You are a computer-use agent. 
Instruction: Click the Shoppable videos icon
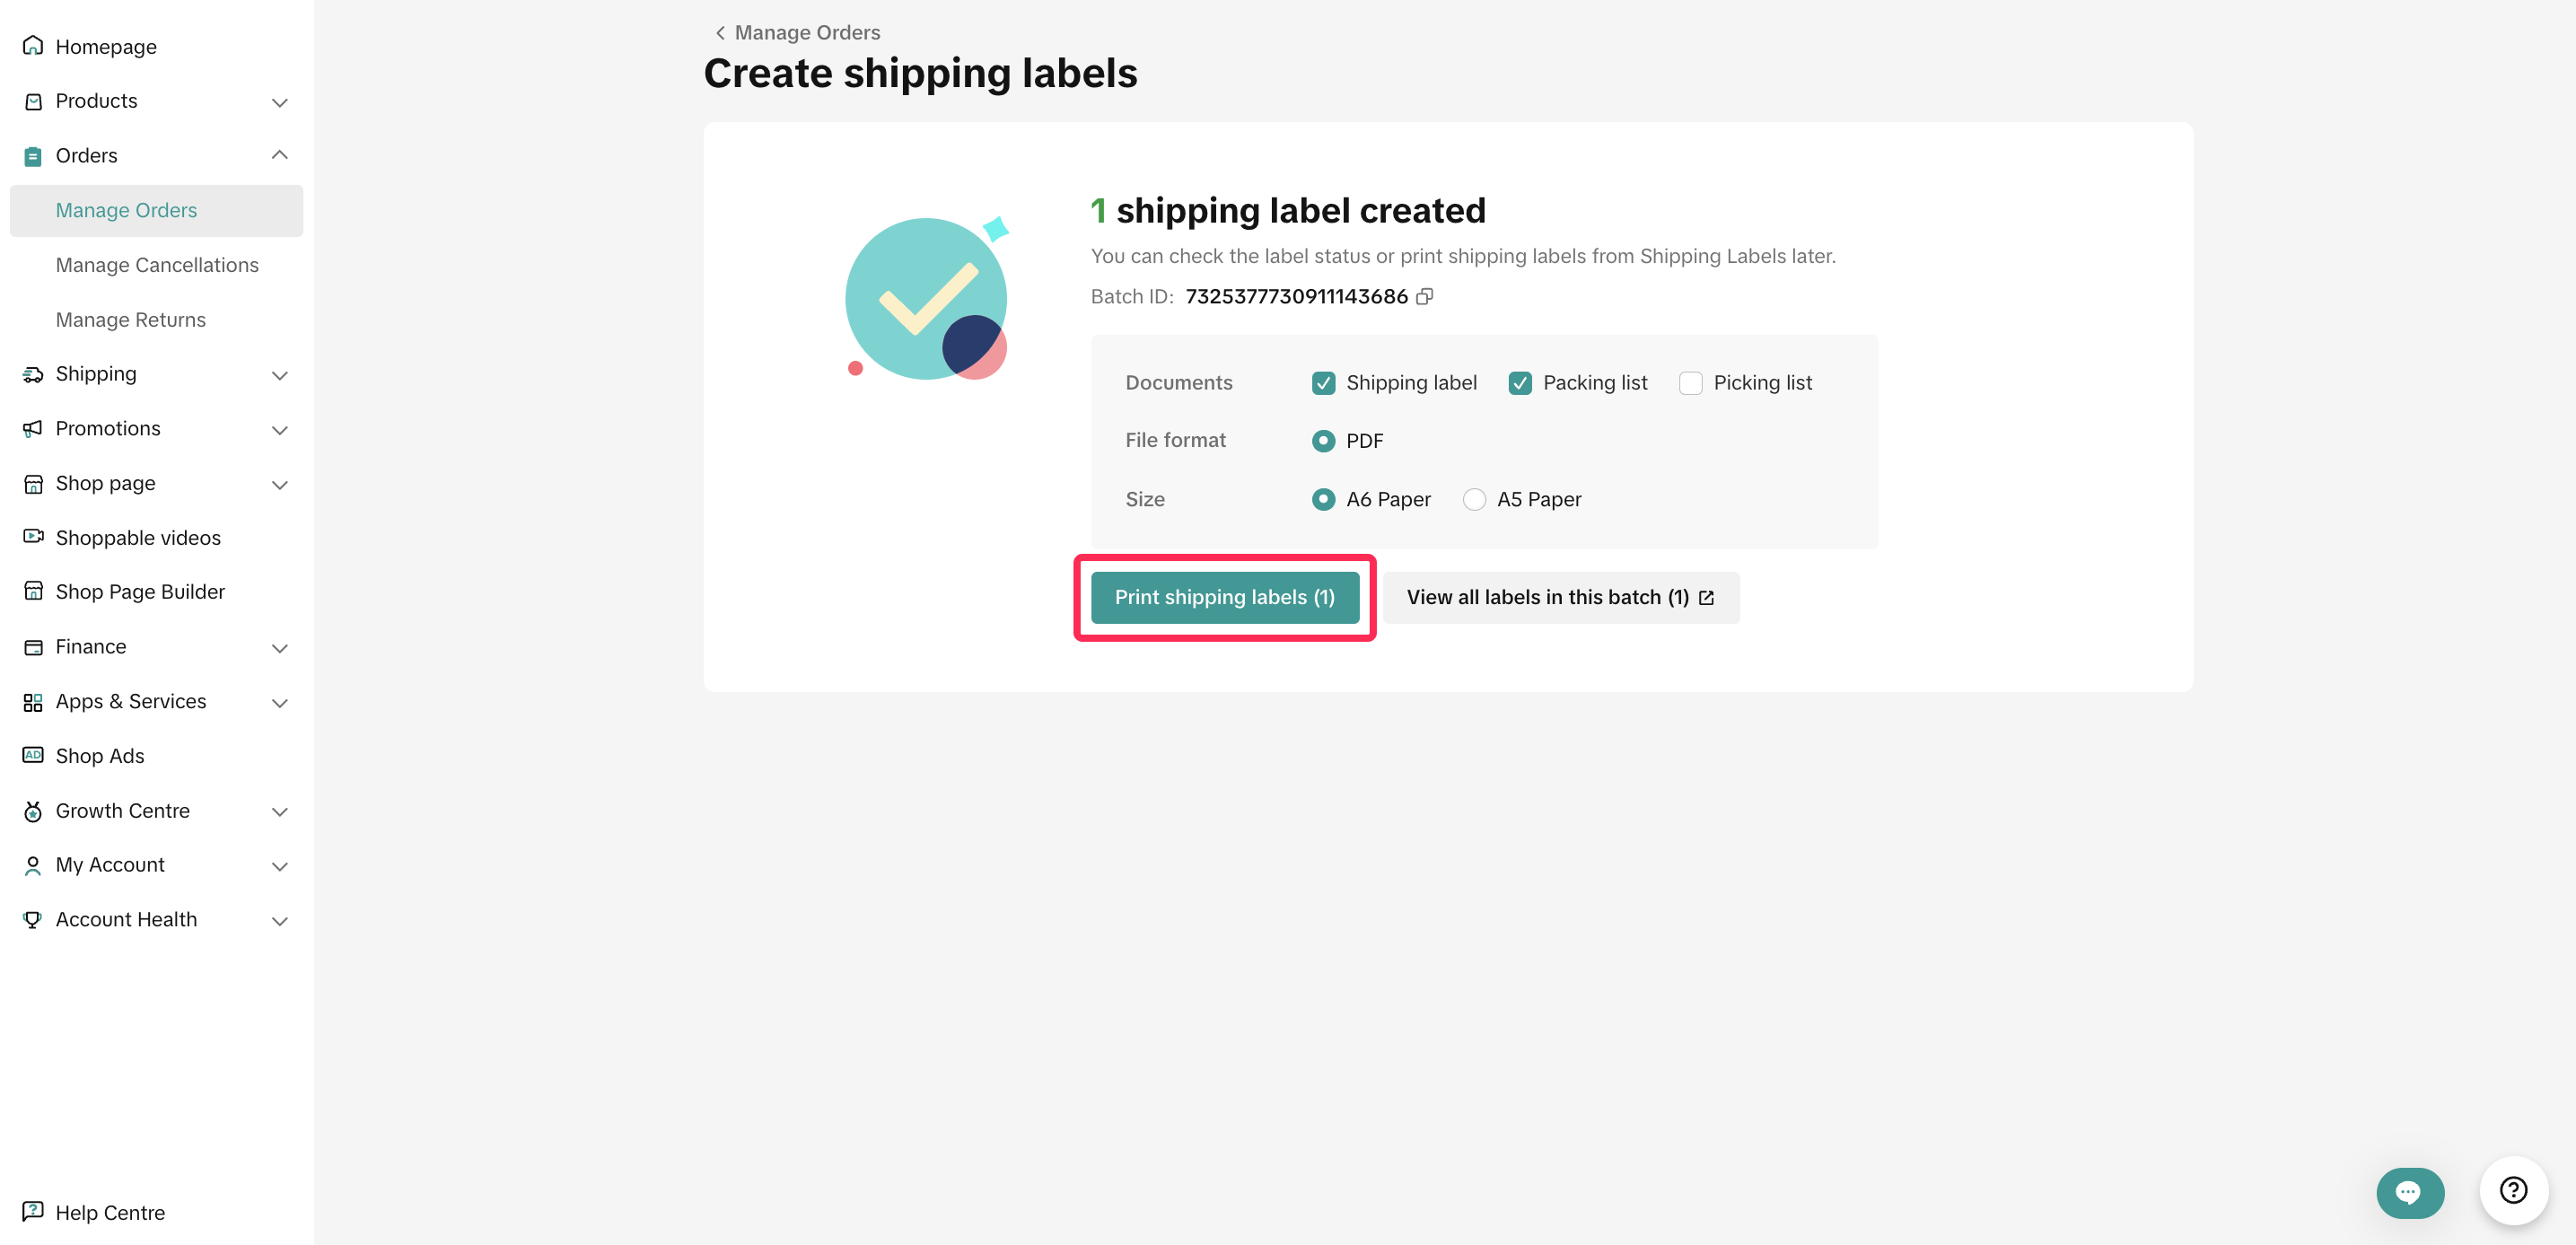point(33,537)
